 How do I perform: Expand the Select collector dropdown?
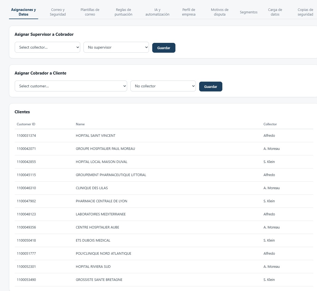[x=47, y=47]
